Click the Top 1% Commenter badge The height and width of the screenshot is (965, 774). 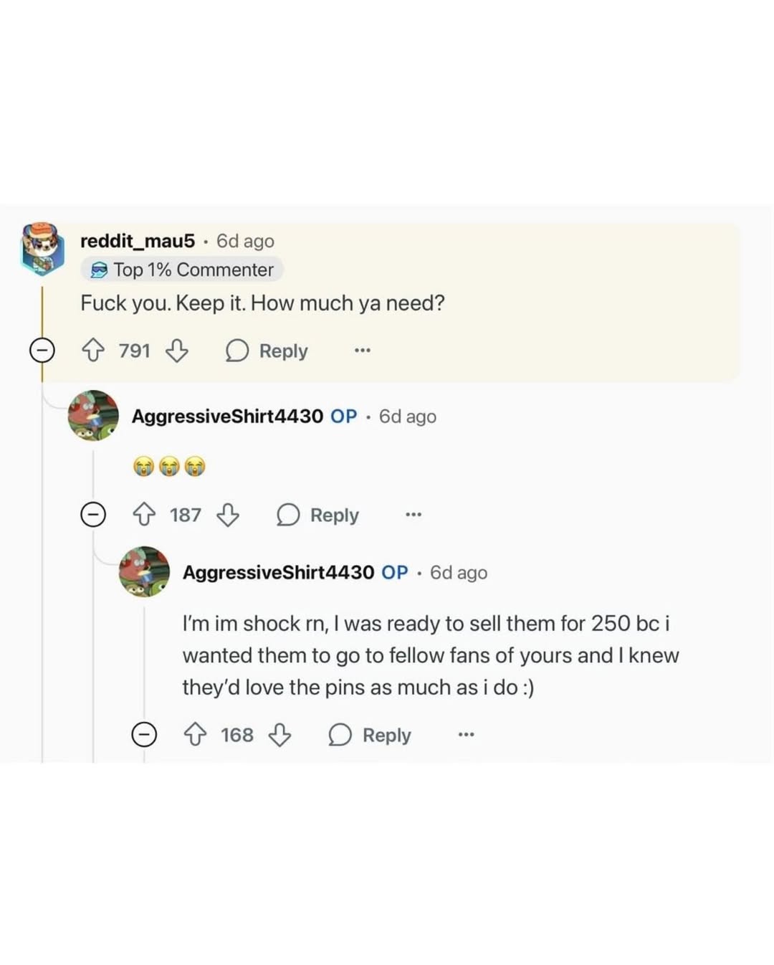(182, 270)
